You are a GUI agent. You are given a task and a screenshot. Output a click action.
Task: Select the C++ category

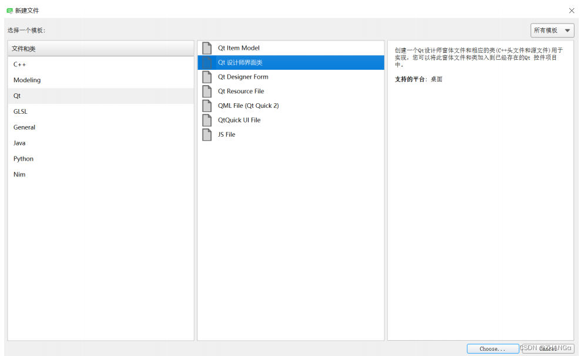tap(100, 65)
